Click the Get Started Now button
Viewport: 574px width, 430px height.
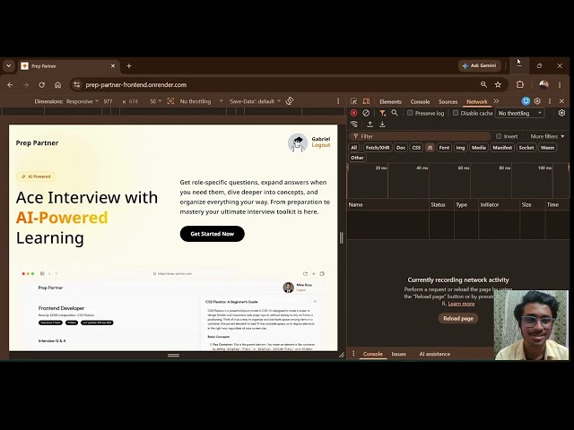coord(212,234)
